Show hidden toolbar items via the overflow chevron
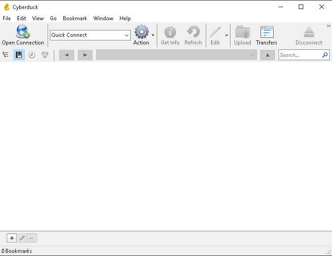The width and height of the screenshot is (332, 256). pos(328,26)
